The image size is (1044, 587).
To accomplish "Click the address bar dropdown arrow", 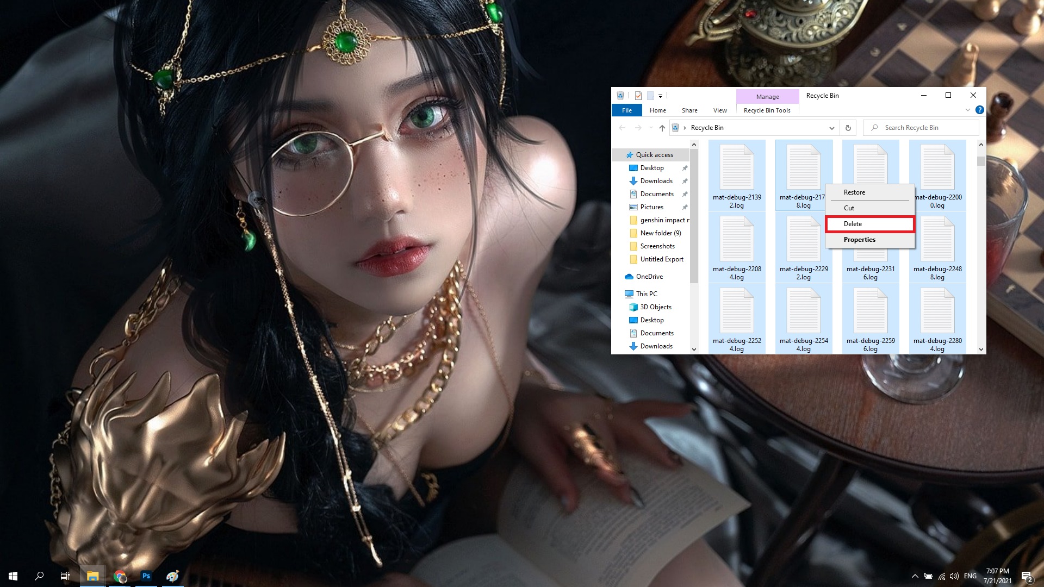I will click(x=831, y=128).
